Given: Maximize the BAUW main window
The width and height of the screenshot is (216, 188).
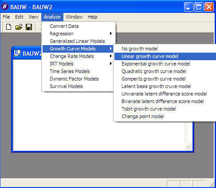Looking at the screenshot, I should (x=199, y=7).
